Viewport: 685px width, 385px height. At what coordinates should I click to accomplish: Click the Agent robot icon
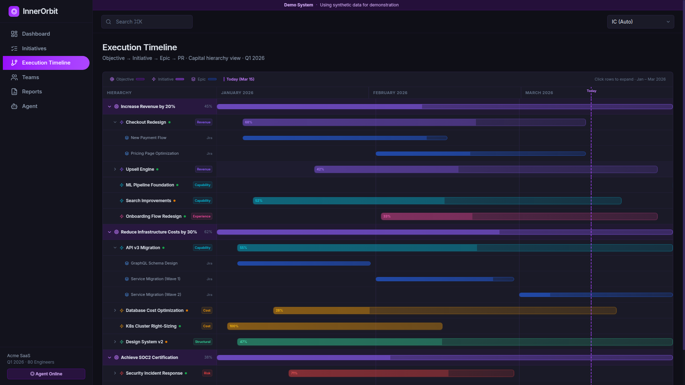(14, 106)
